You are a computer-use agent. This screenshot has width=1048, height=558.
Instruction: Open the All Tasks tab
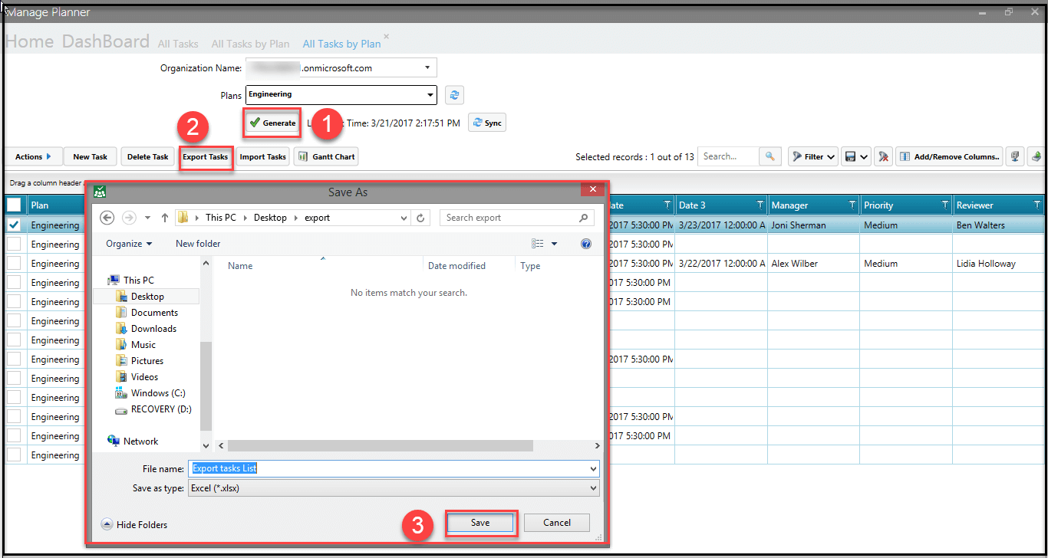point(178,44)
